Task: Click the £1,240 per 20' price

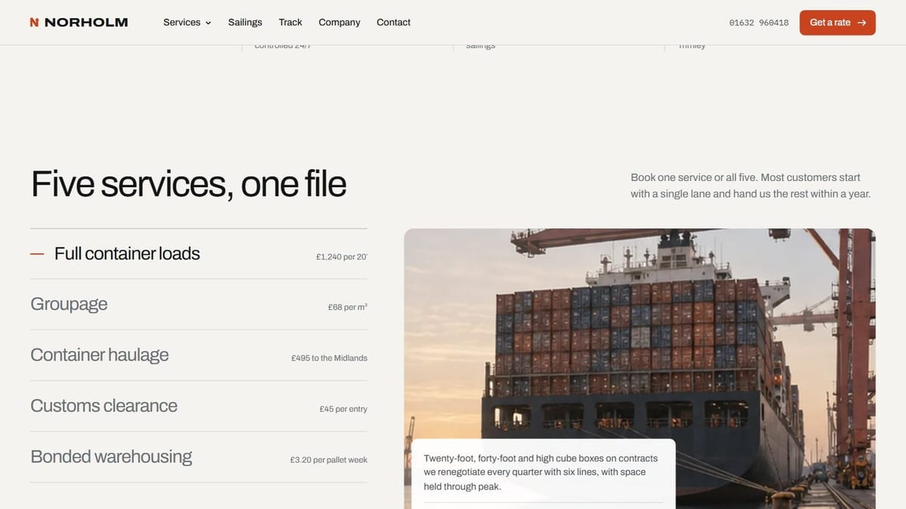Action: pyautogui.click(x=341, y=257)
